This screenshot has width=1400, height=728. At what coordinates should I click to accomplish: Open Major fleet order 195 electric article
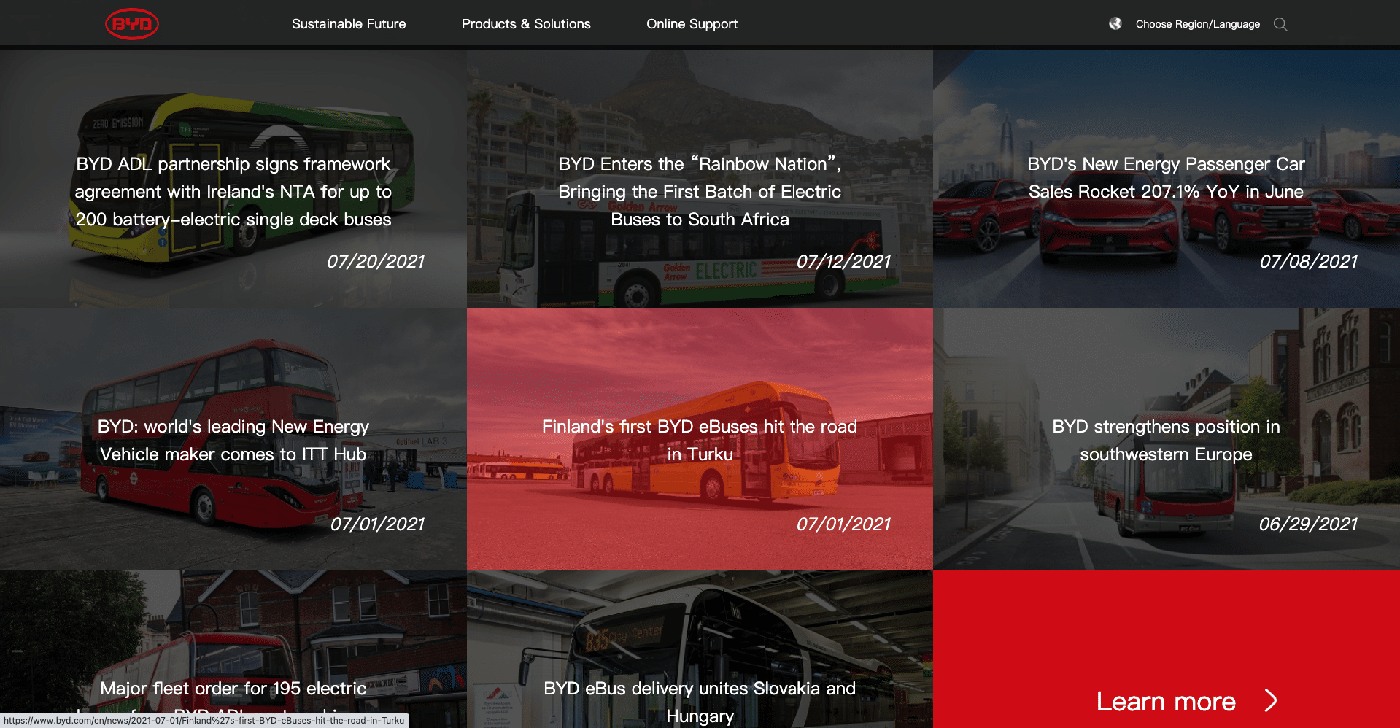pos(233,649)
